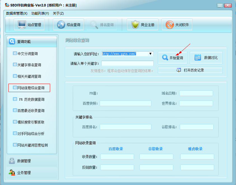Click the 谷歌收录 column heading
This screenshot has height=185, width=236.
(x=155, y=149)
